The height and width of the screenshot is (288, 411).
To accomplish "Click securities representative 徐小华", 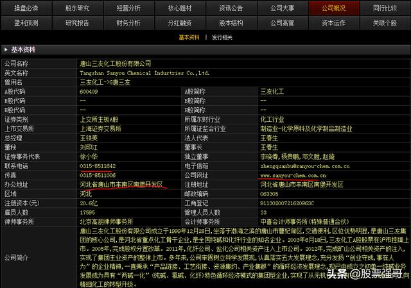I will (x=89, y=157).
